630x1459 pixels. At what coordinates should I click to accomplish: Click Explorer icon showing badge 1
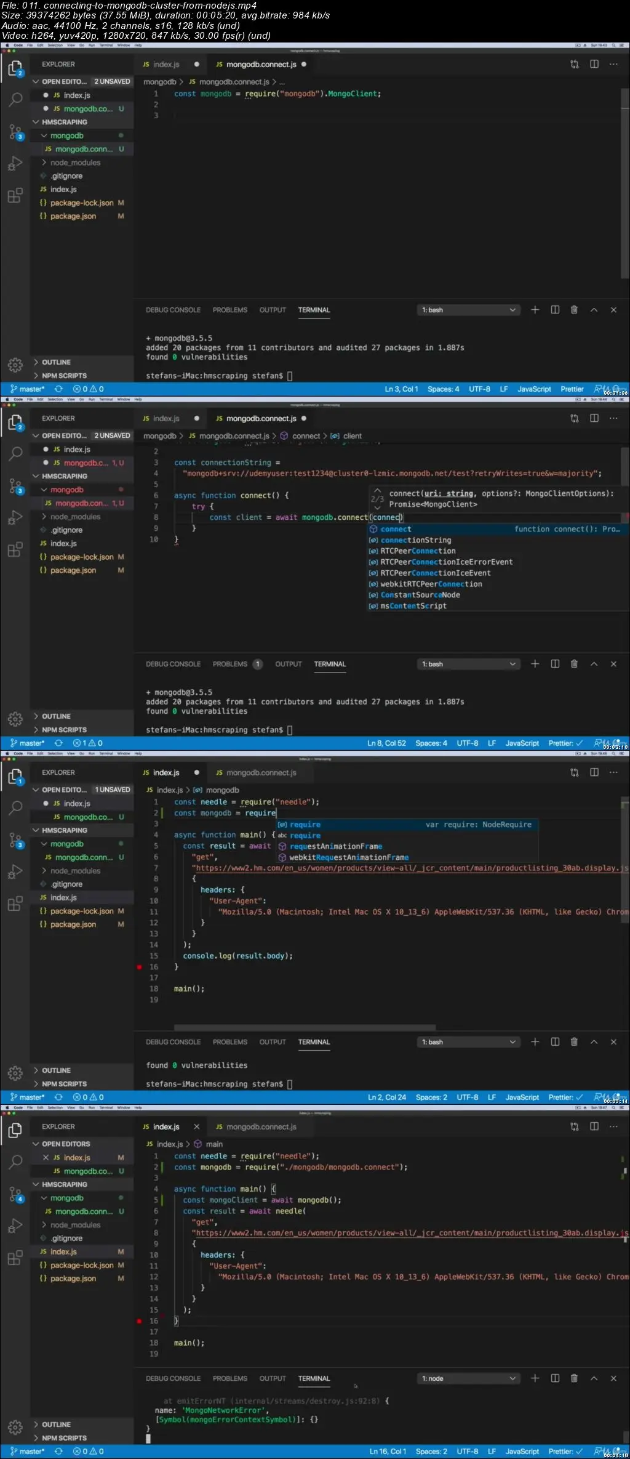(15, 777)
